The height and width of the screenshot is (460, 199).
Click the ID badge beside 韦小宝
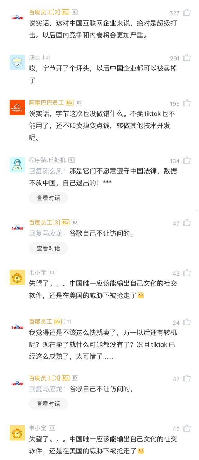(52, 272)
